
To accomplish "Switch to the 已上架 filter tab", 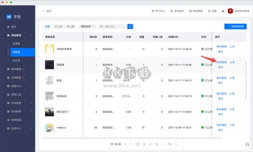I will [x=58, y=27].
